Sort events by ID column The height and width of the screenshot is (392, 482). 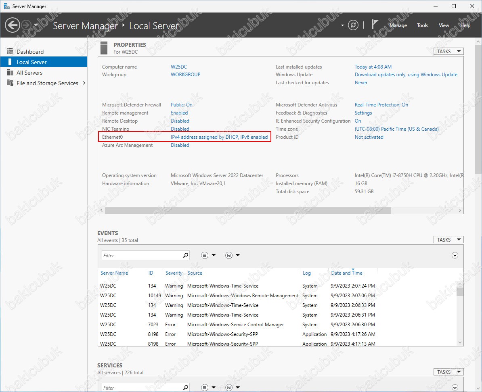coord(151,273)
